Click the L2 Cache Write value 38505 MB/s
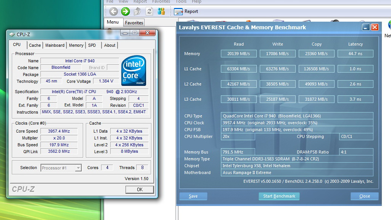The width and height of the screenshot is (391, 220). pyautogui.click(x=278, y=84)
